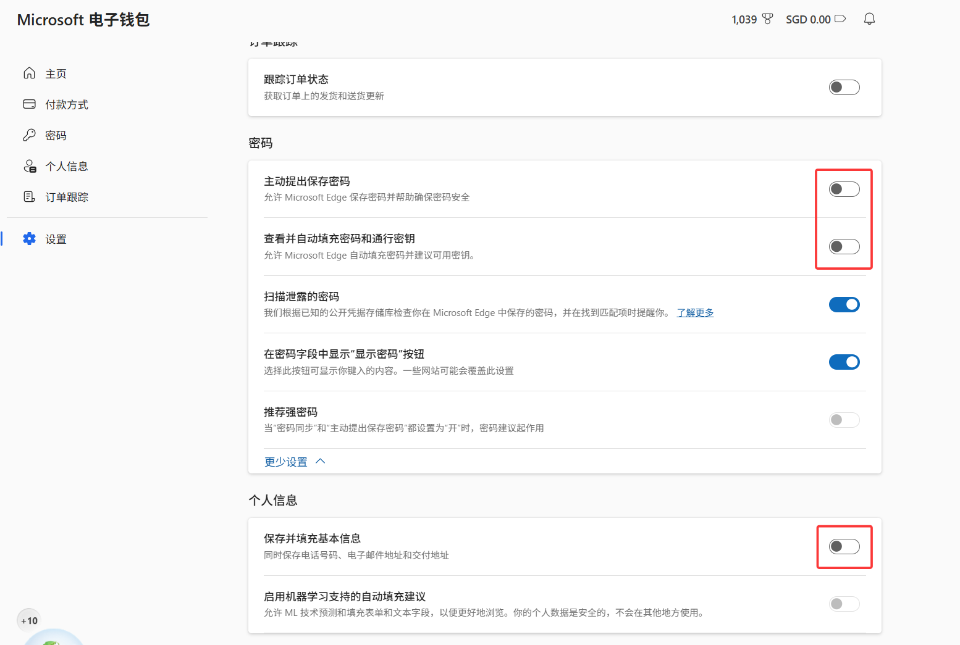Click the order list icon beside 订单跟踪
Viewport: 960px width, 645px height.
pyautogui.click(x=29, y=197)
